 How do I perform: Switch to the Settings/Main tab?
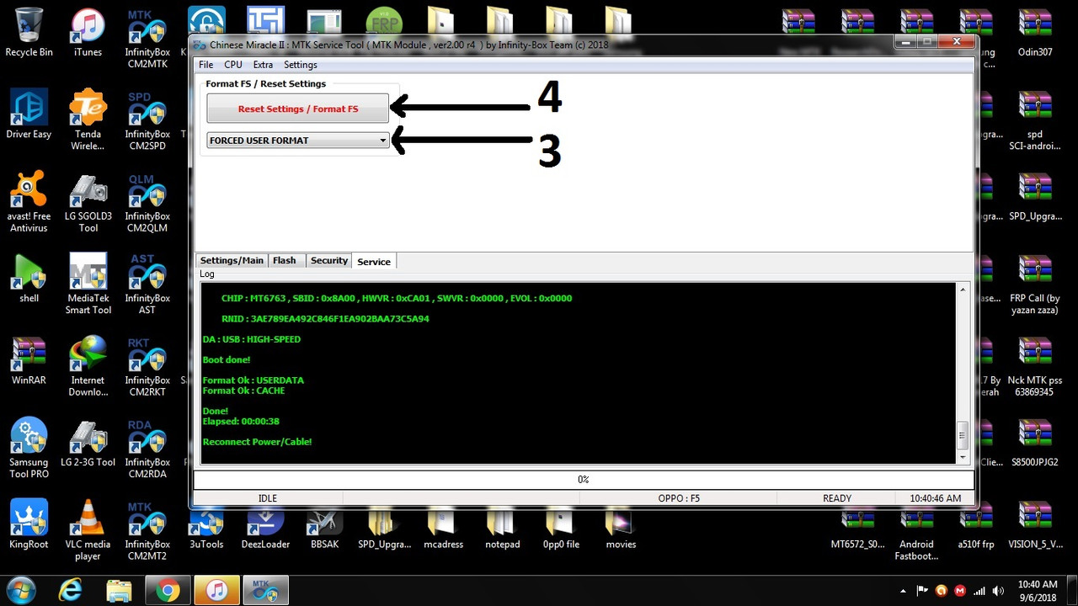click(x=232, y=261)
